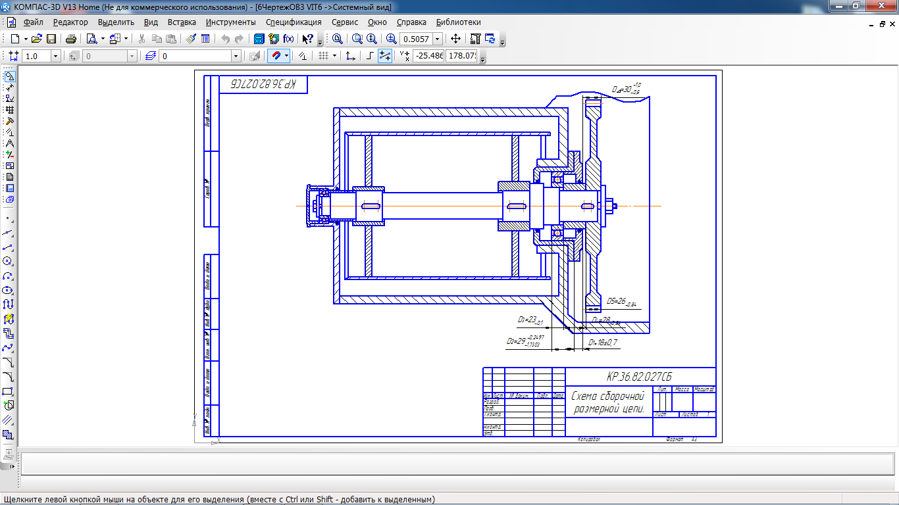Save document diskette icon
The image size is (899, 505).
click(51, 39)
